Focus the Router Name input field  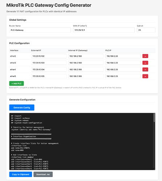click(x=40, y=30)
